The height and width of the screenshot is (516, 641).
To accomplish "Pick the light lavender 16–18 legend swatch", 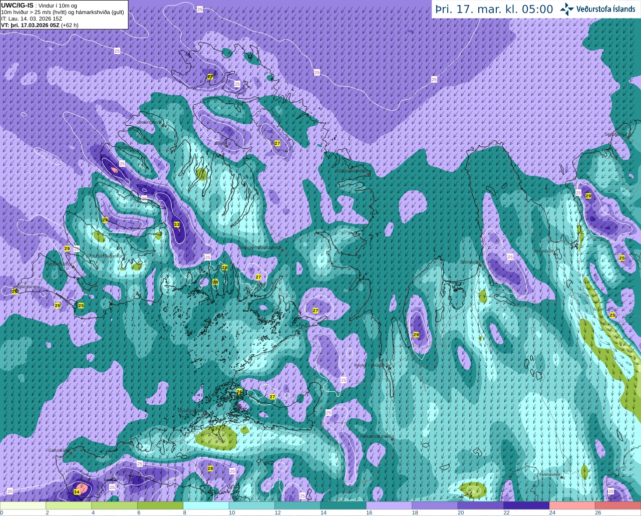I will coord(389,505).
